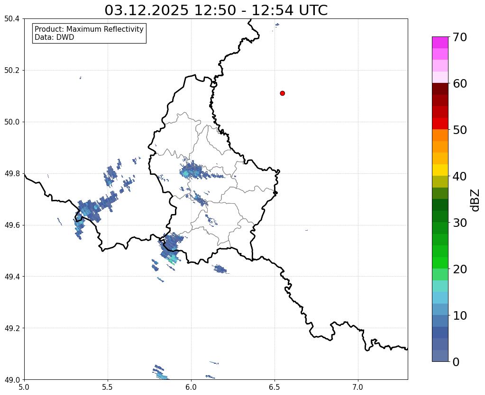This screenshot has height=395, width=485.
Task: Click the 10 tick label on colorbar
Action: coord(460,315)
